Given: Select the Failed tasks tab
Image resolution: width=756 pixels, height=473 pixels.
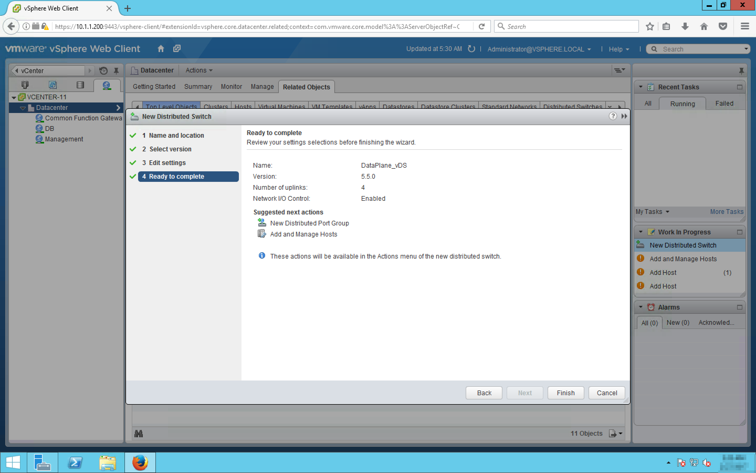Looking at the screenshot, I should pyautogui.click(x=724, y=104).
